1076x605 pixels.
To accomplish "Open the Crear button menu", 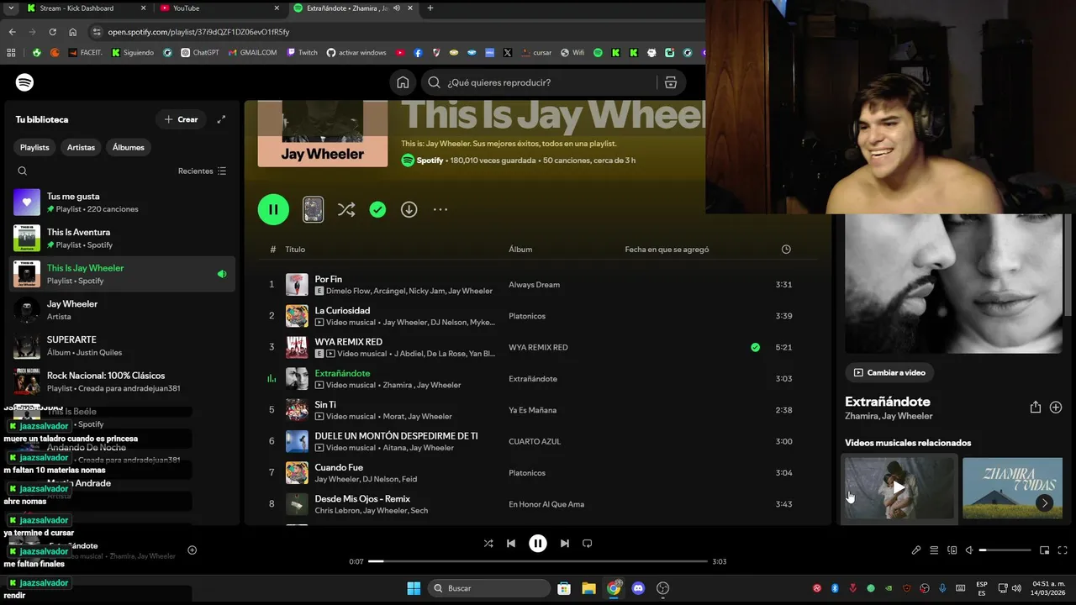I will [x=181, y=119].
